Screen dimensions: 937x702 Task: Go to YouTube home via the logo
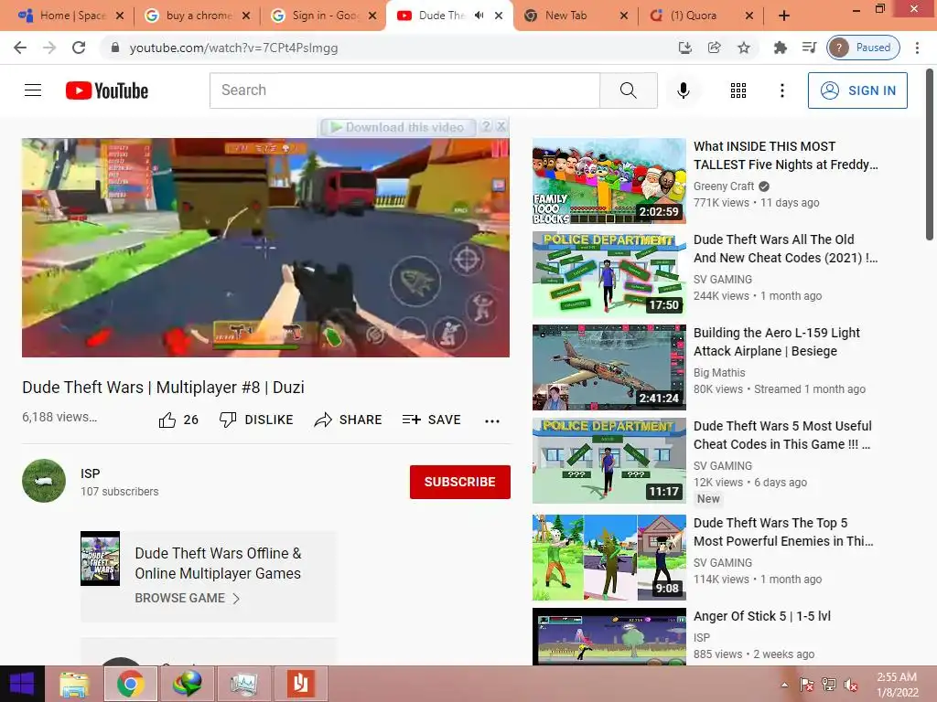point(107,90)
